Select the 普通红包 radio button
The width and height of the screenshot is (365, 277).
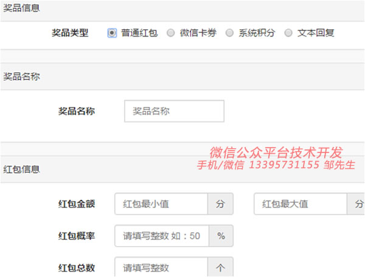pyautogui.click(x=112, y=33)
